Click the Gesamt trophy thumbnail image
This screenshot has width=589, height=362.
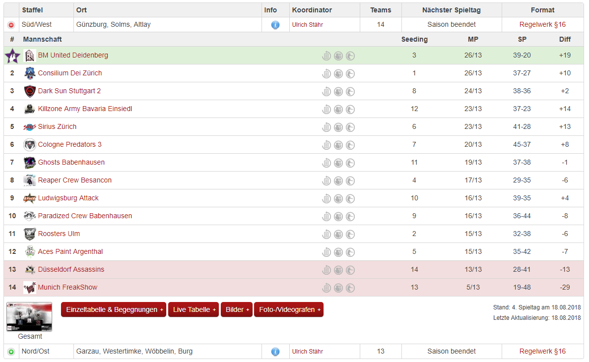29,316
